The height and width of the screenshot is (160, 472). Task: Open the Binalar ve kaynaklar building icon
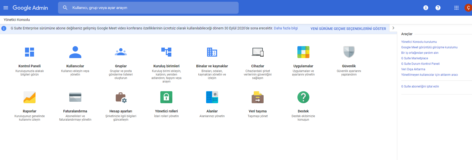[x=212, y=52]
